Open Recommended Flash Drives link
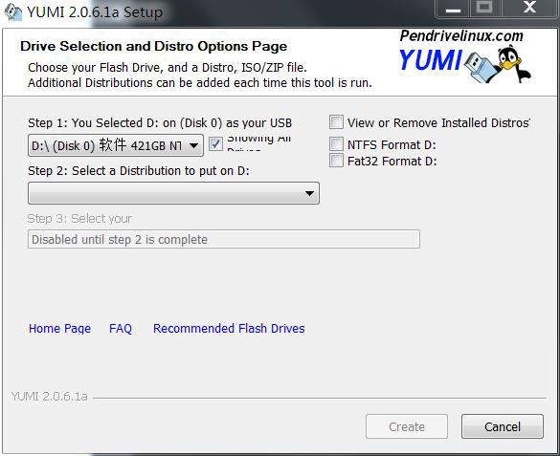Image resolution: width=560 pixels, height=456 pixels. (x=229, y=328)
